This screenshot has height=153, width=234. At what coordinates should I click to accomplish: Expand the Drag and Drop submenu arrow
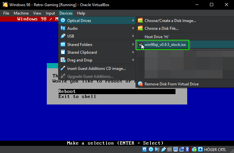coord(133,60)
